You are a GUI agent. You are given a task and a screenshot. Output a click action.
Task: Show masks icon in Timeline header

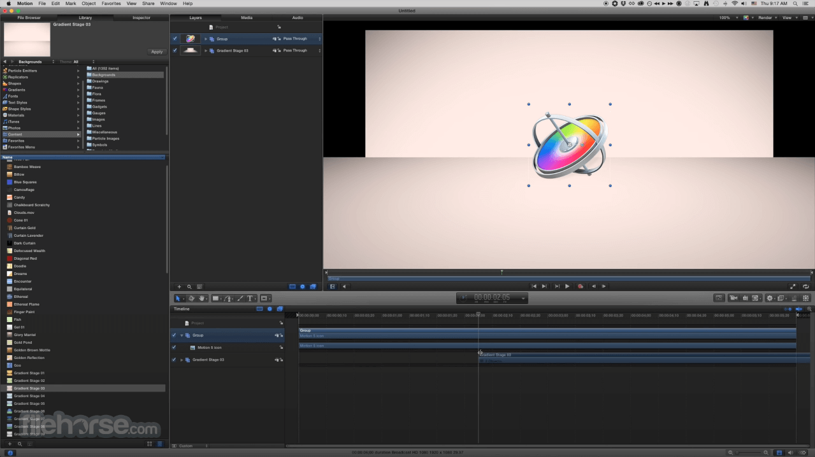[x=259, y=309]
